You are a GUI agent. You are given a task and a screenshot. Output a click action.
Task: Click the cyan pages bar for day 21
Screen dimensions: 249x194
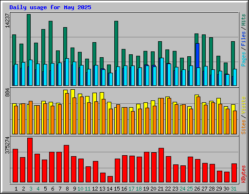click(161, 72)
